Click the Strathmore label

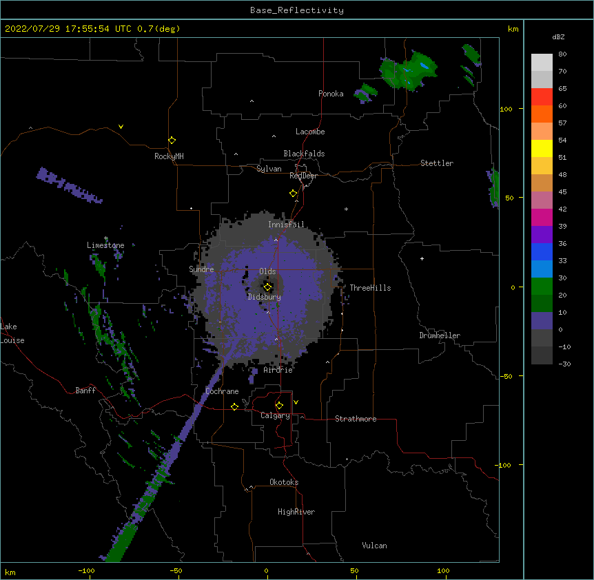[x=356, y=419]
